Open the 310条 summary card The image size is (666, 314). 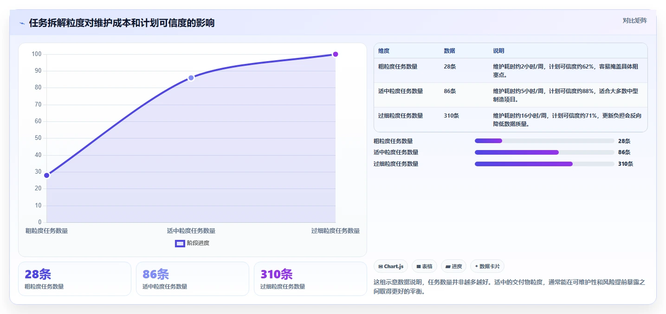(310, 279)
